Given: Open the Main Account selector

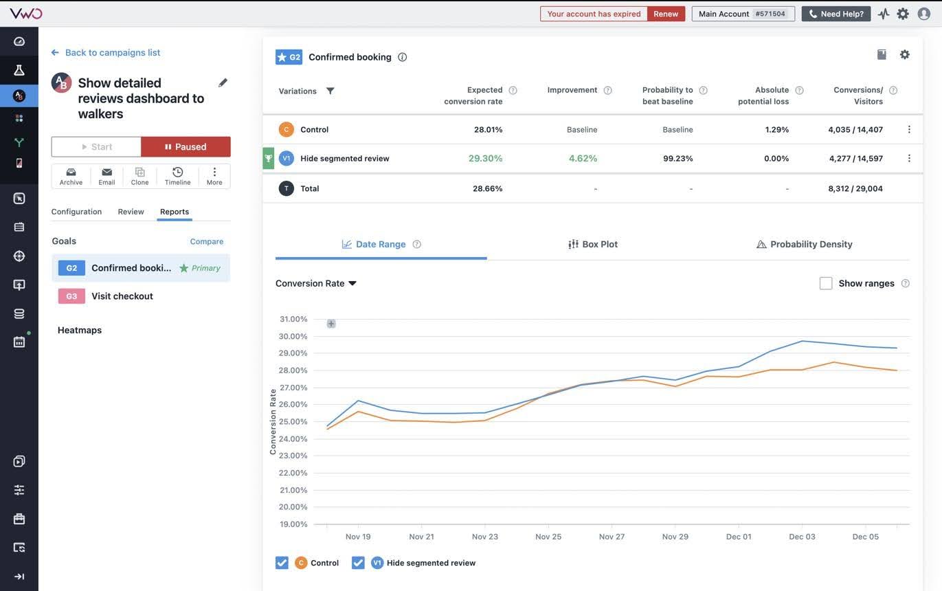Looking at the screenshot, I should pos(743,14).
